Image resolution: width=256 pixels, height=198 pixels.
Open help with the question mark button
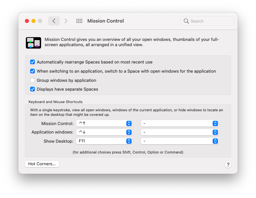228,165
